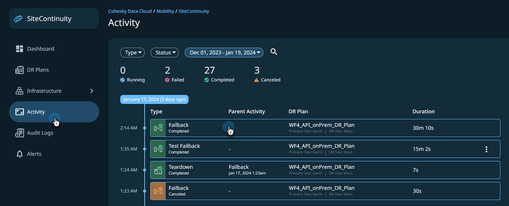509x206 pixels.
Task: Click the Running status icon
Action: click(x=122, y=80)
